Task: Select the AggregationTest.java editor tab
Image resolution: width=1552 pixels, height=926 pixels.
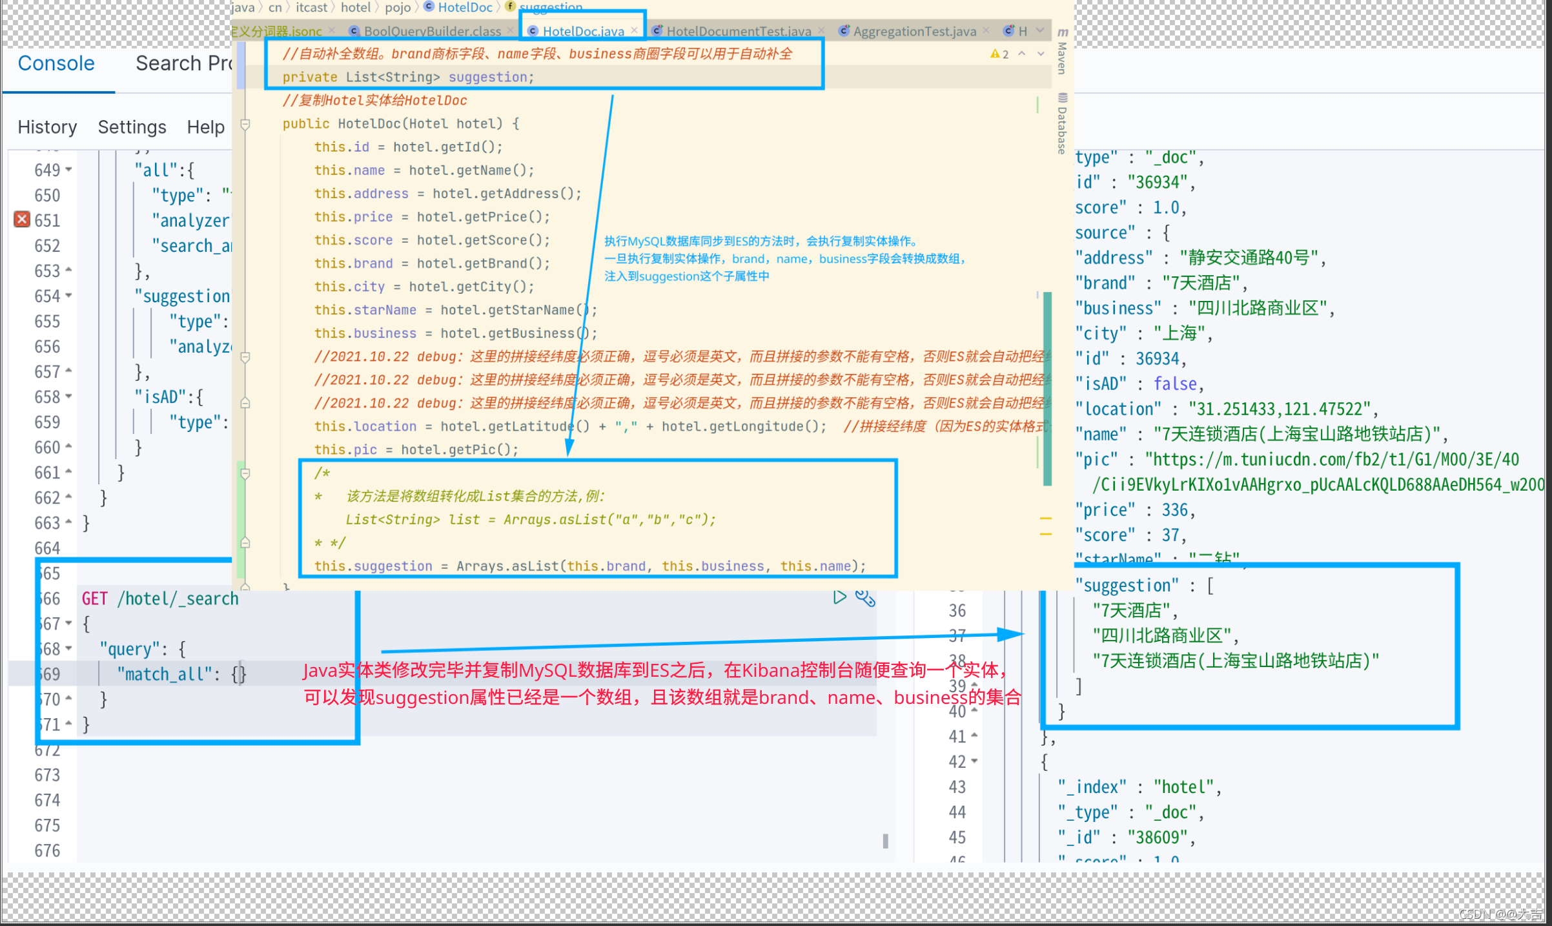Action: pyautogui.click(x=914, y=31)
